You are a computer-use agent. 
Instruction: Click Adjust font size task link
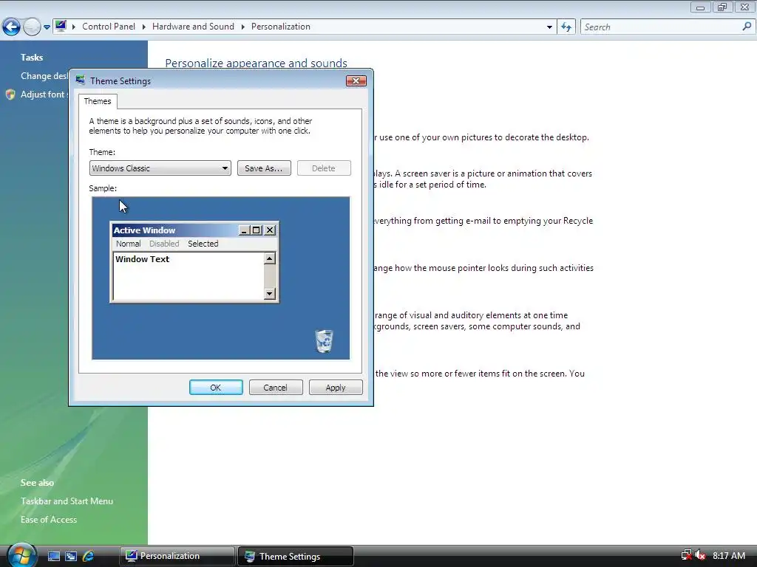pos(44,94)
